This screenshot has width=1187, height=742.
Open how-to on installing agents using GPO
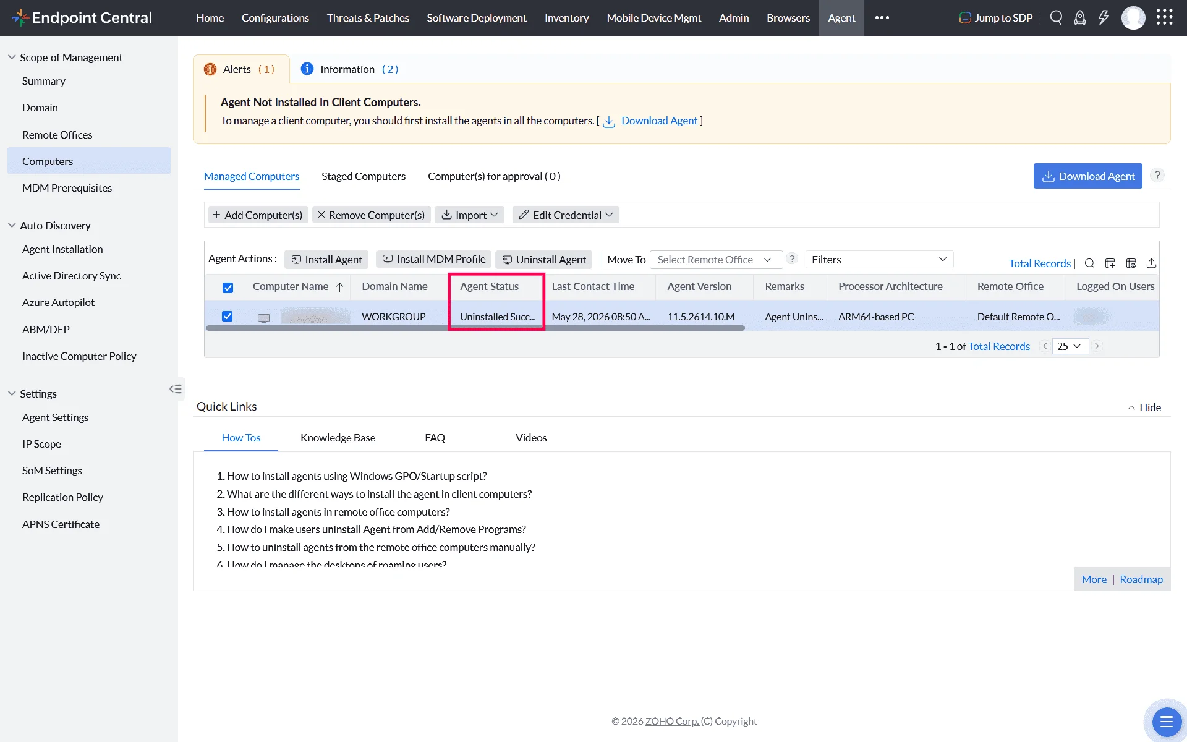click(357, 476)
